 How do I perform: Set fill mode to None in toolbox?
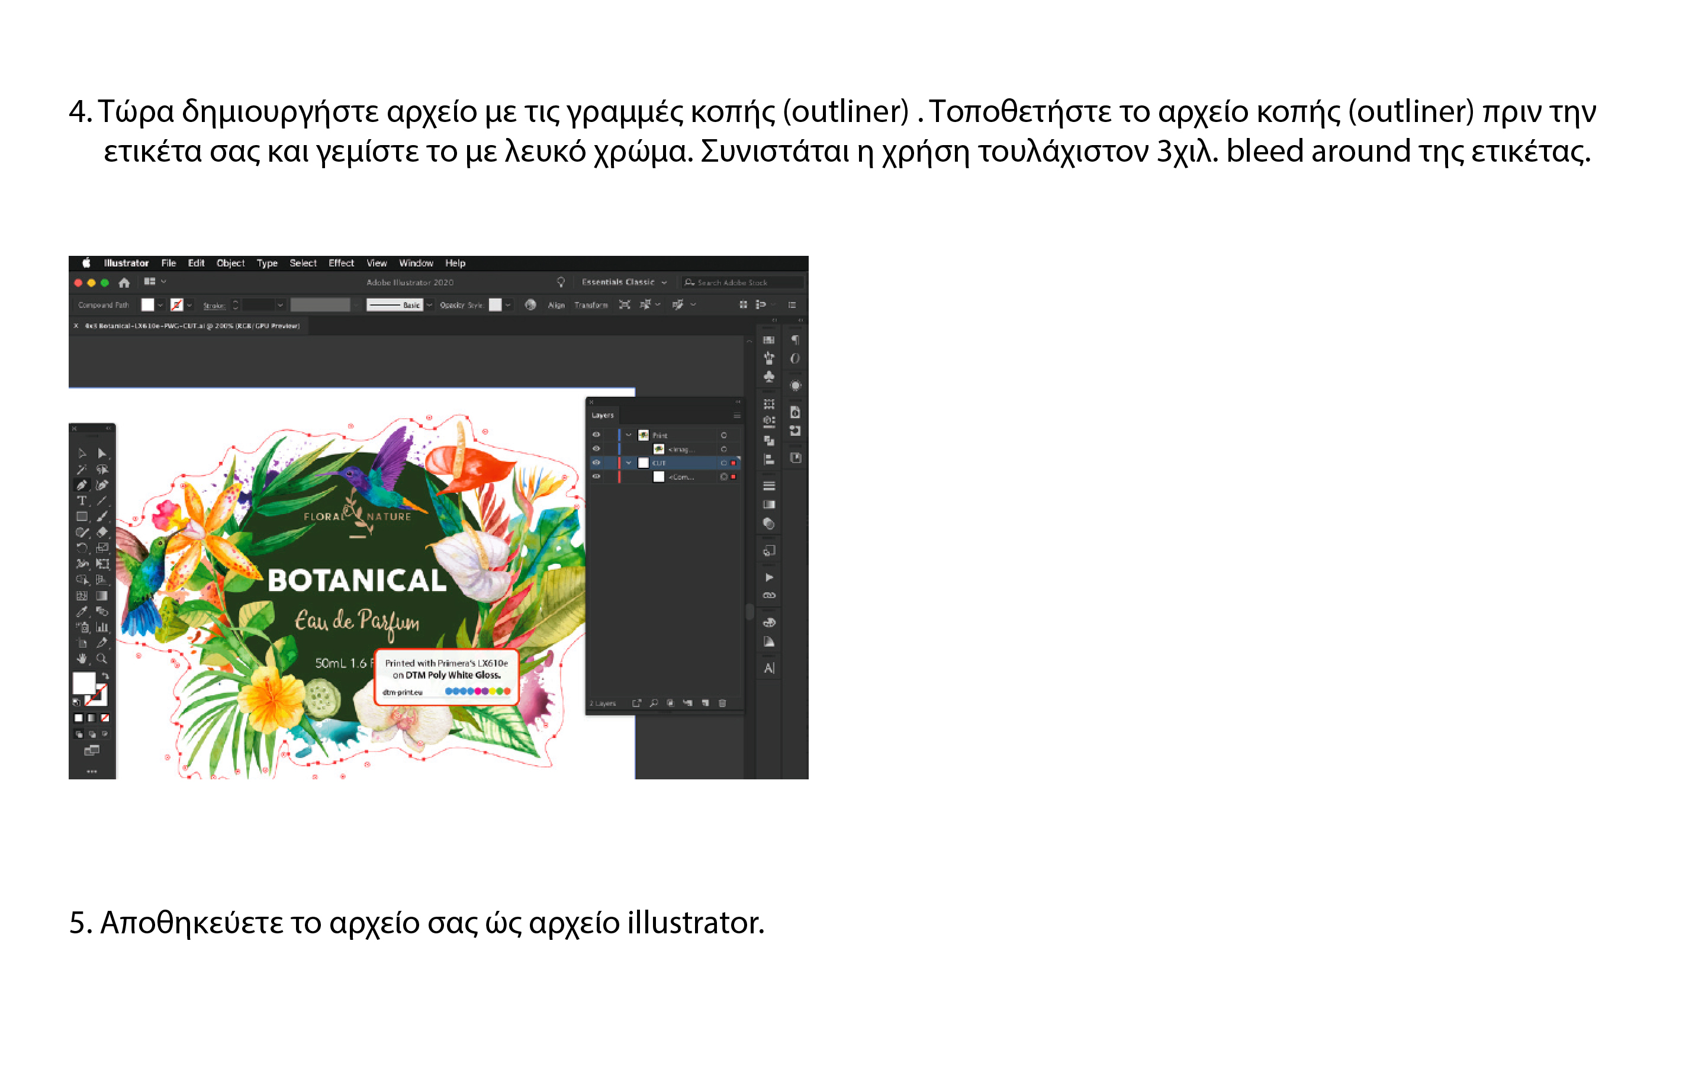pos(104,718)
